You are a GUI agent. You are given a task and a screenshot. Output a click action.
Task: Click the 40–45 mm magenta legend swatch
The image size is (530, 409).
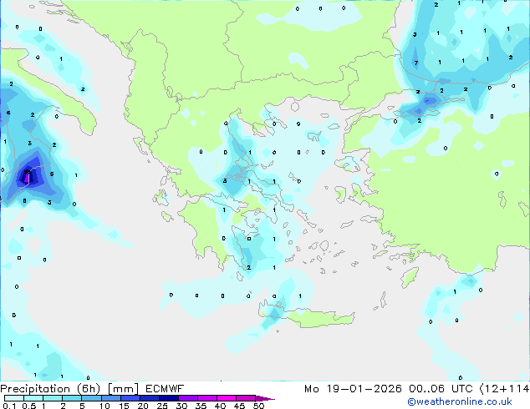(227, 398)
